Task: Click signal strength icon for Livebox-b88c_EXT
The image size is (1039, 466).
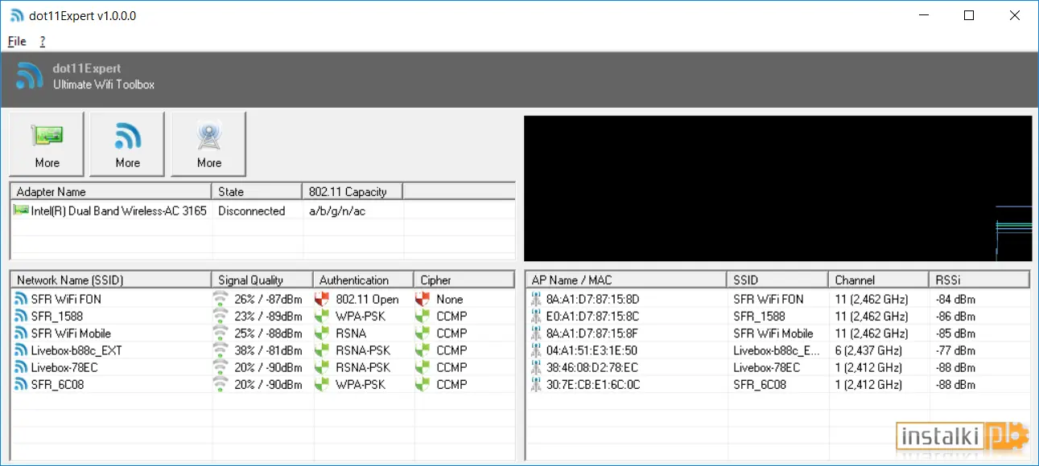Action: (221, 350)
